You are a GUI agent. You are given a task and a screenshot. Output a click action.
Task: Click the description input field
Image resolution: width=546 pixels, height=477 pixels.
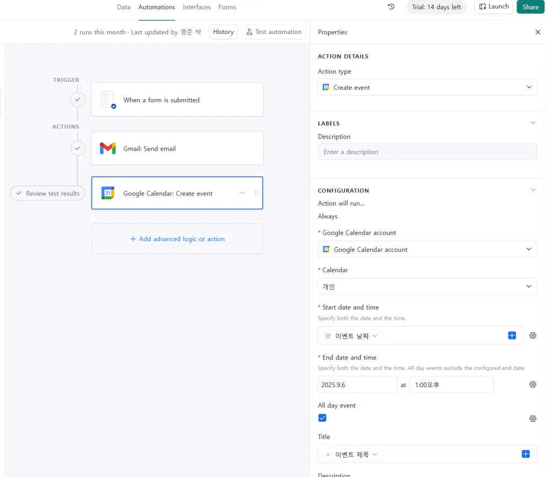(x=427, y=152)
